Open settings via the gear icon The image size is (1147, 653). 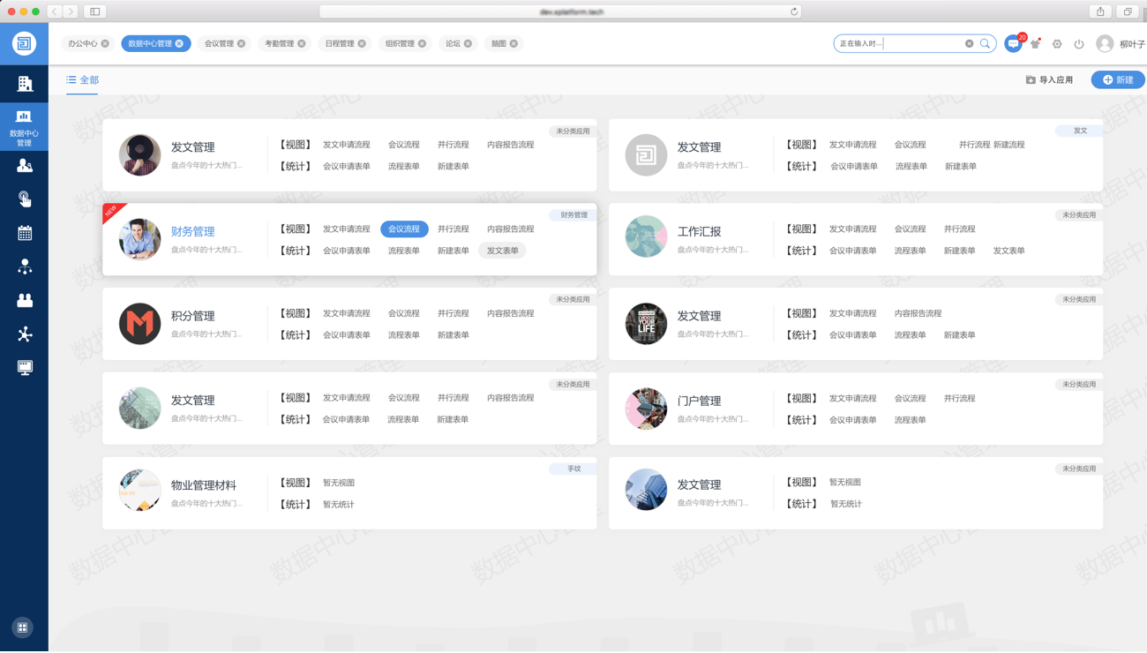point(1057,43)
